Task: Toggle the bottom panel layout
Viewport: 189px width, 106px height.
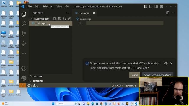Action: pyautogui.click(x=151, y=6)
